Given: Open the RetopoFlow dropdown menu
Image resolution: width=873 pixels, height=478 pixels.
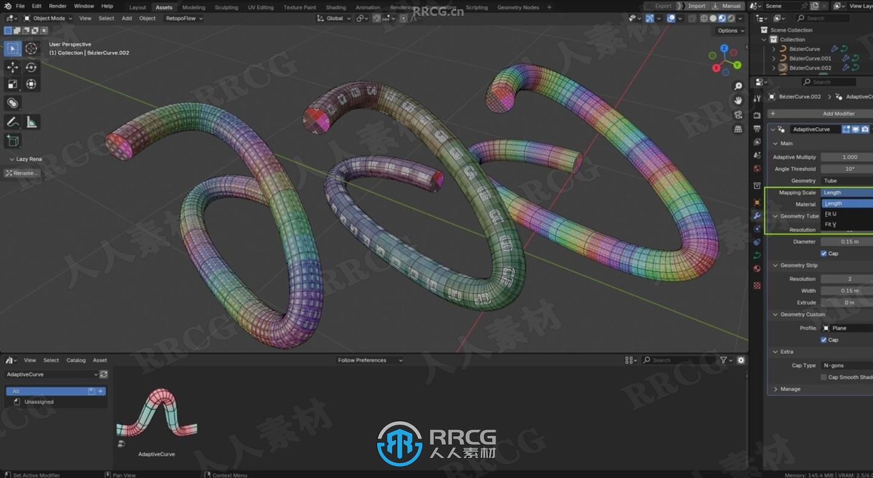Looking at the screenshot, I should 184,18.
